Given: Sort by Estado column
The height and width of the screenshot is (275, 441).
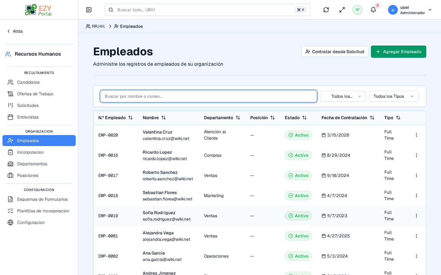Looking at the screenshot, I should tap(296, 118).
